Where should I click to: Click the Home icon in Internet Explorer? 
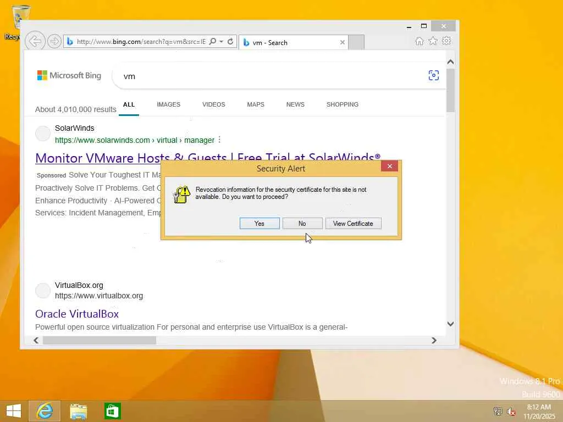point(419,41)
